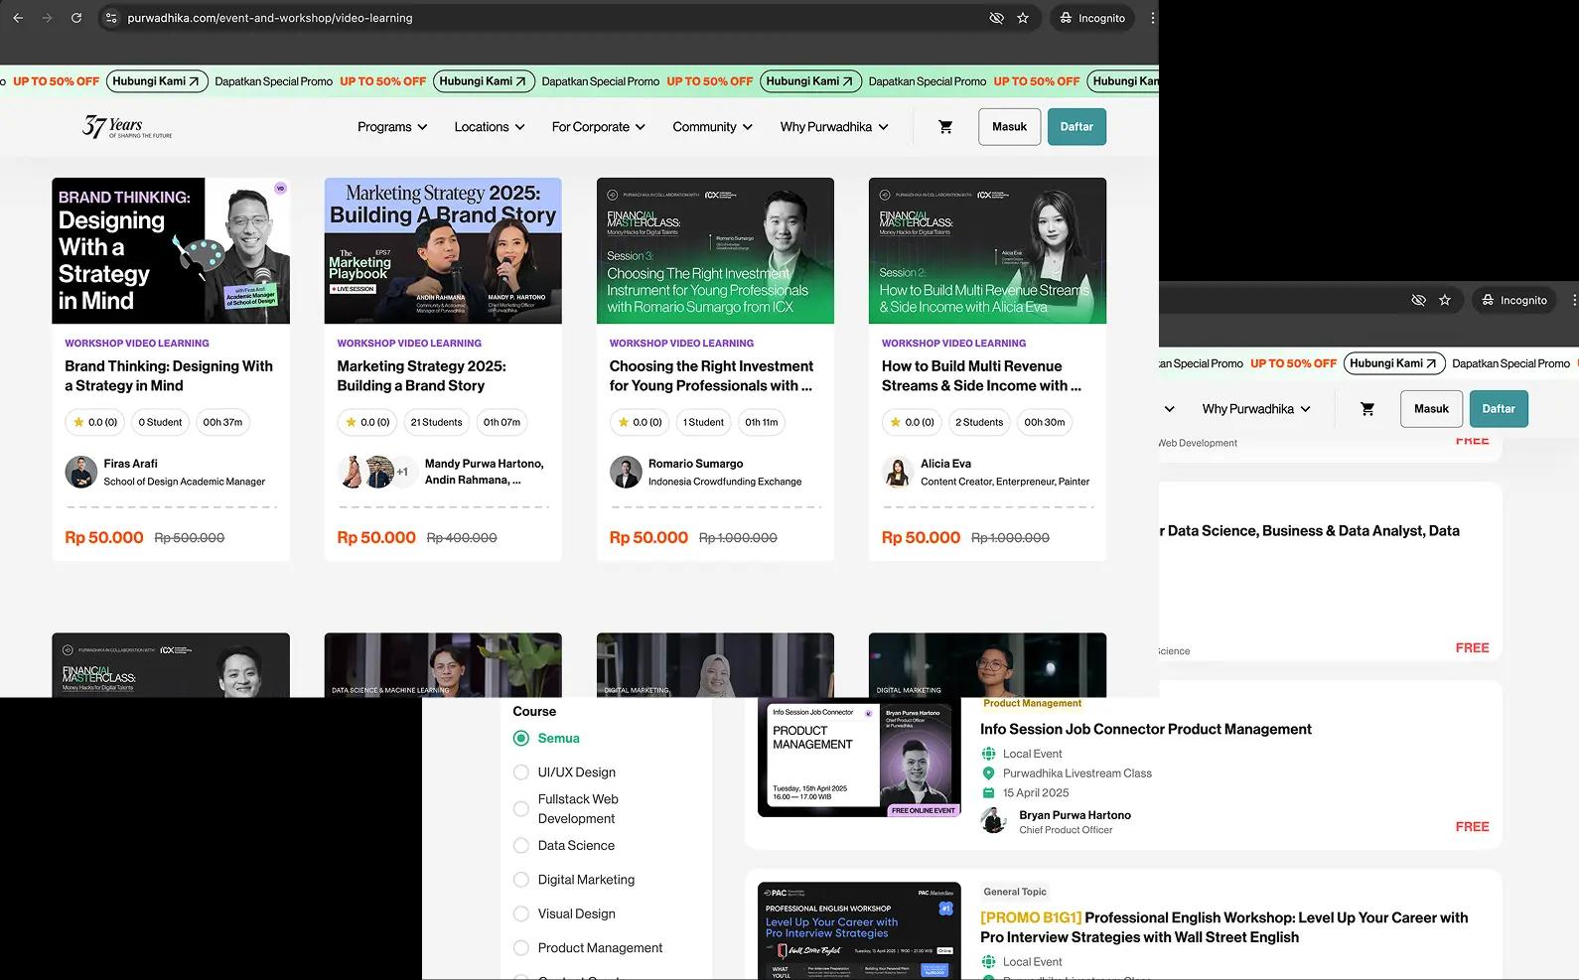Click Local Event globe icon under Info Session
The image size is (1579, 980).
tap(988, 754)
